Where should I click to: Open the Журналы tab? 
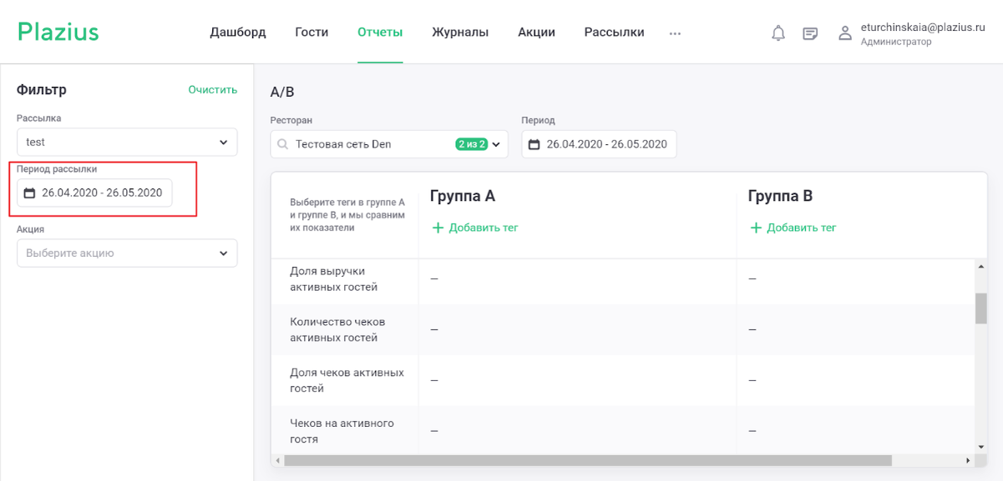pos(460,32)
